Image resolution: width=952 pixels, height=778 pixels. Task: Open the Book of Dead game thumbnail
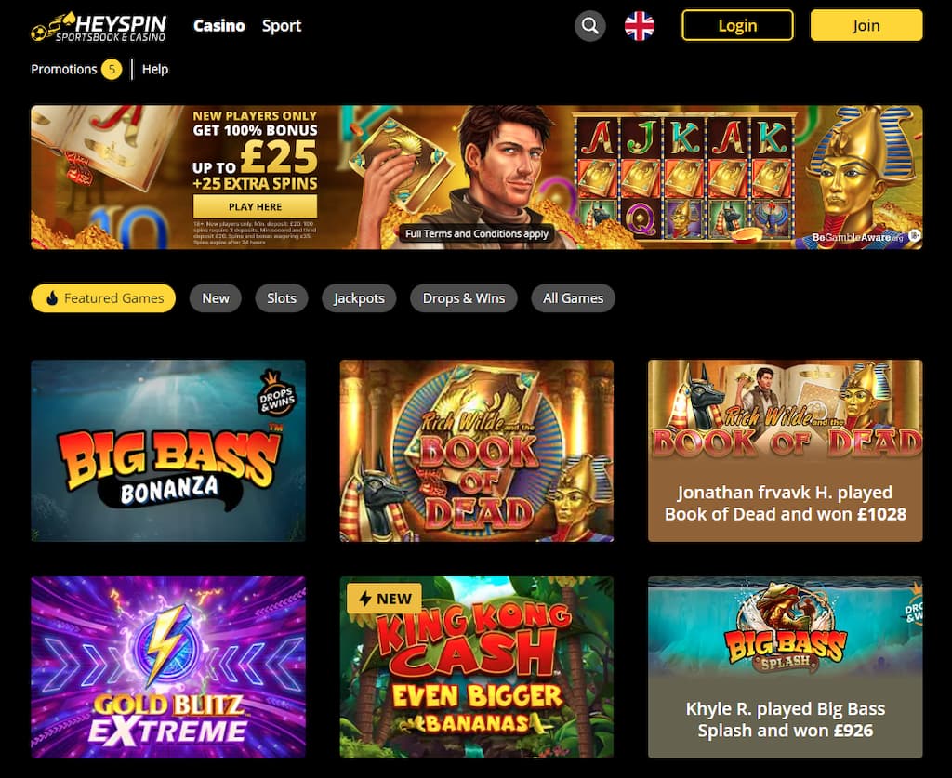coord(477,450)
